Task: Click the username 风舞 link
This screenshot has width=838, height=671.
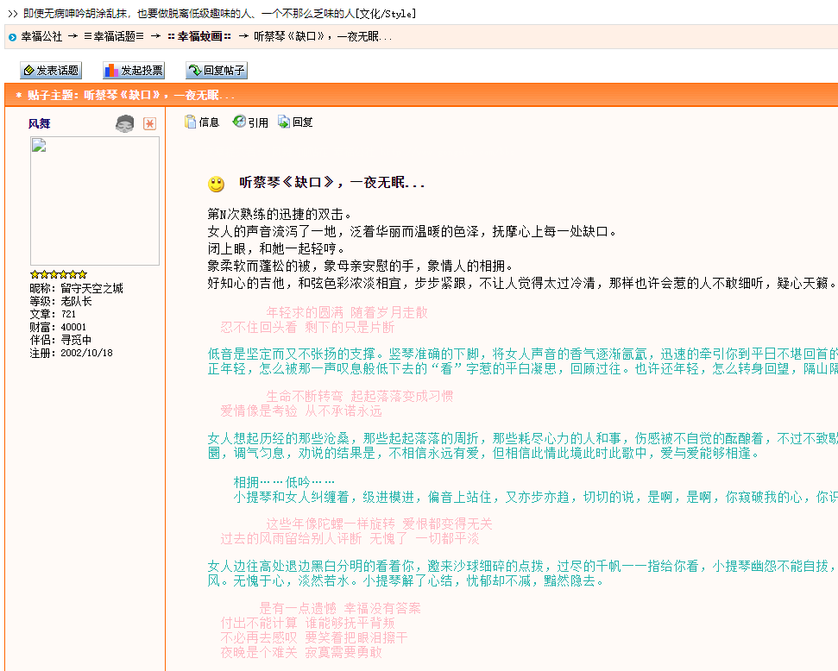Action: click(x=40, y=124)
